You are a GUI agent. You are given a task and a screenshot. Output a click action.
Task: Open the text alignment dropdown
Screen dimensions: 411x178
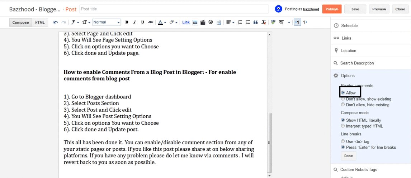click(230, 22)
